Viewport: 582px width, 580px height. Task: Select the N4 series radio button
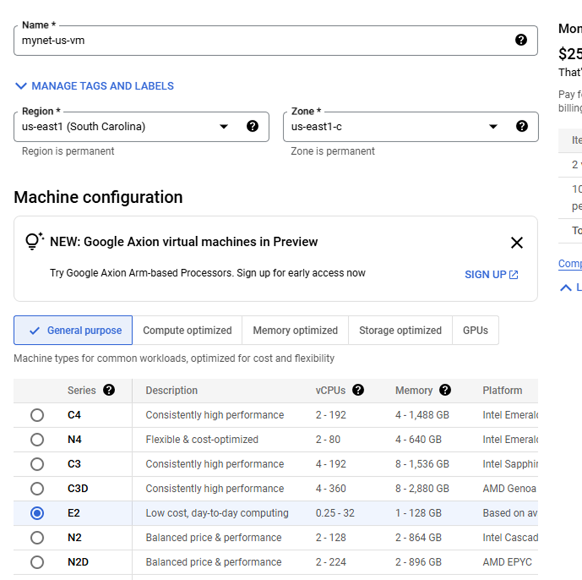click(37, 439)
